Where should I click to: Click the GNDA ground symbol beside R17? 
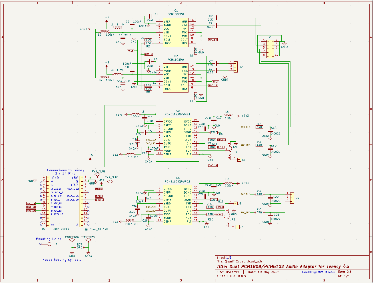coord(88,253)
